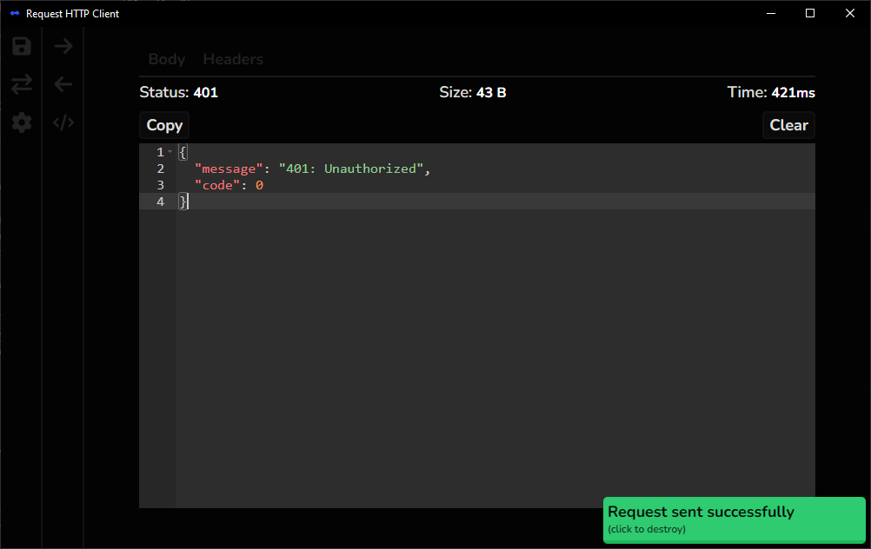Click the Status: 401 label

click(x=178, y=92)
